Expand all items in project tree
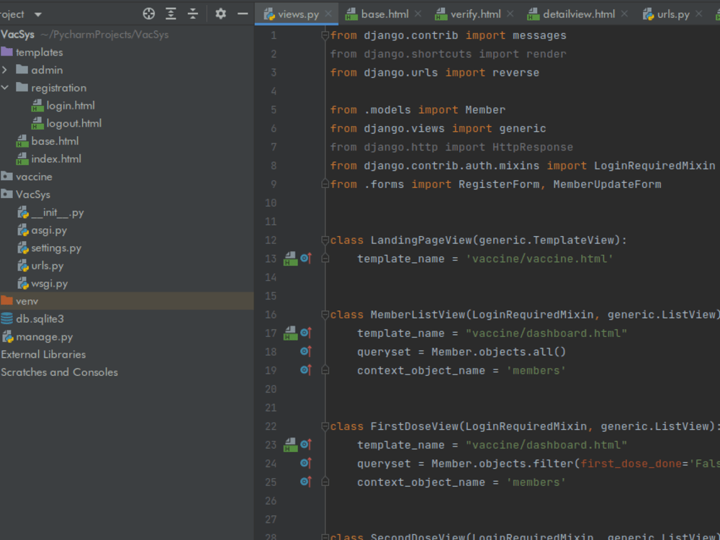The image size is (720, 540). point(171,14)
